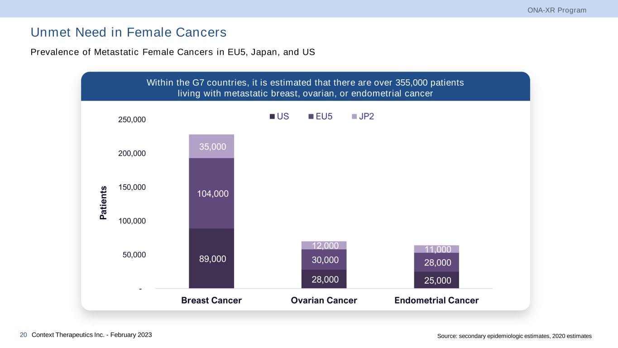The width and height of the screenshot is (618, 348).
Task: Click the 30,000 EU5 ovarian cancer segment
Action: [x=324, y=260]
